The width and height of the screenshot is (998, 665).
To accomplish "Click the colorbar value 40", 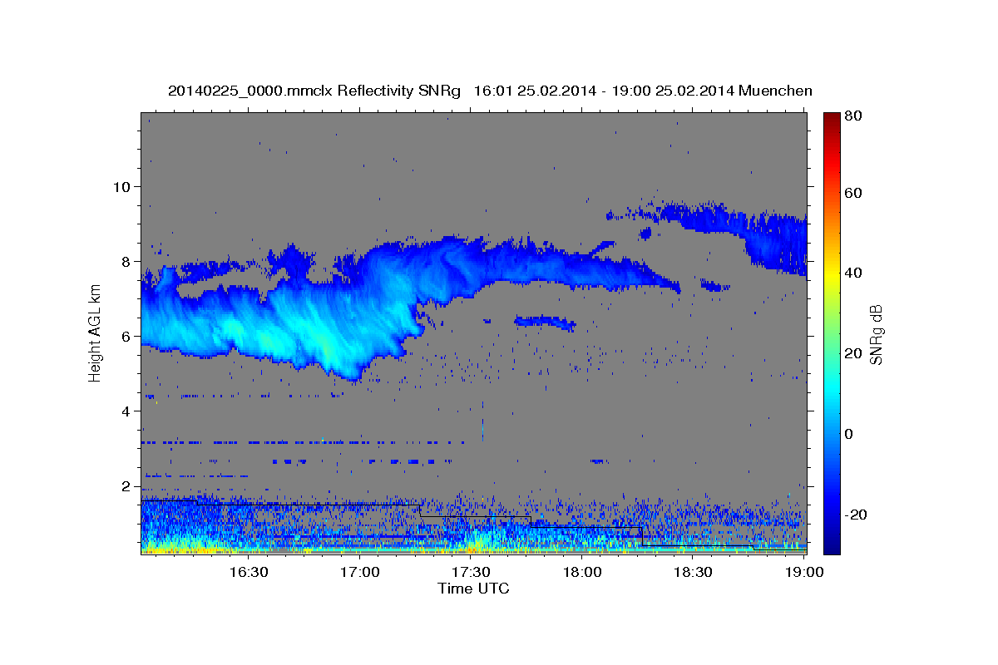I will [x=852, y=273].
